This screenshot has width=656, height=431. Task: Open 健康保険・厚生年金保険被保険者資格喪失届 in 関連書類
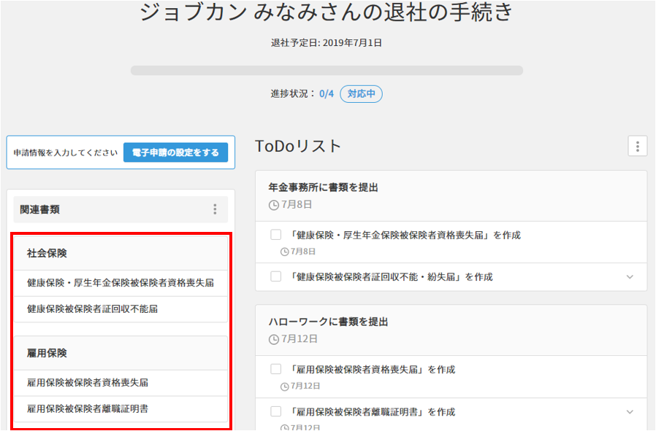tap(121, 282)
